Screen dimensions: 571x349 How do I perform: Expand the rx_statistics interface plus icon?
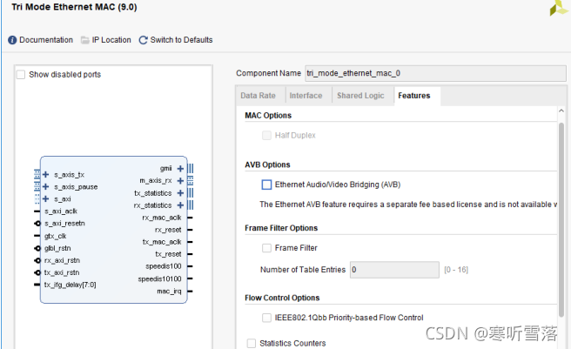click(180, 205)
